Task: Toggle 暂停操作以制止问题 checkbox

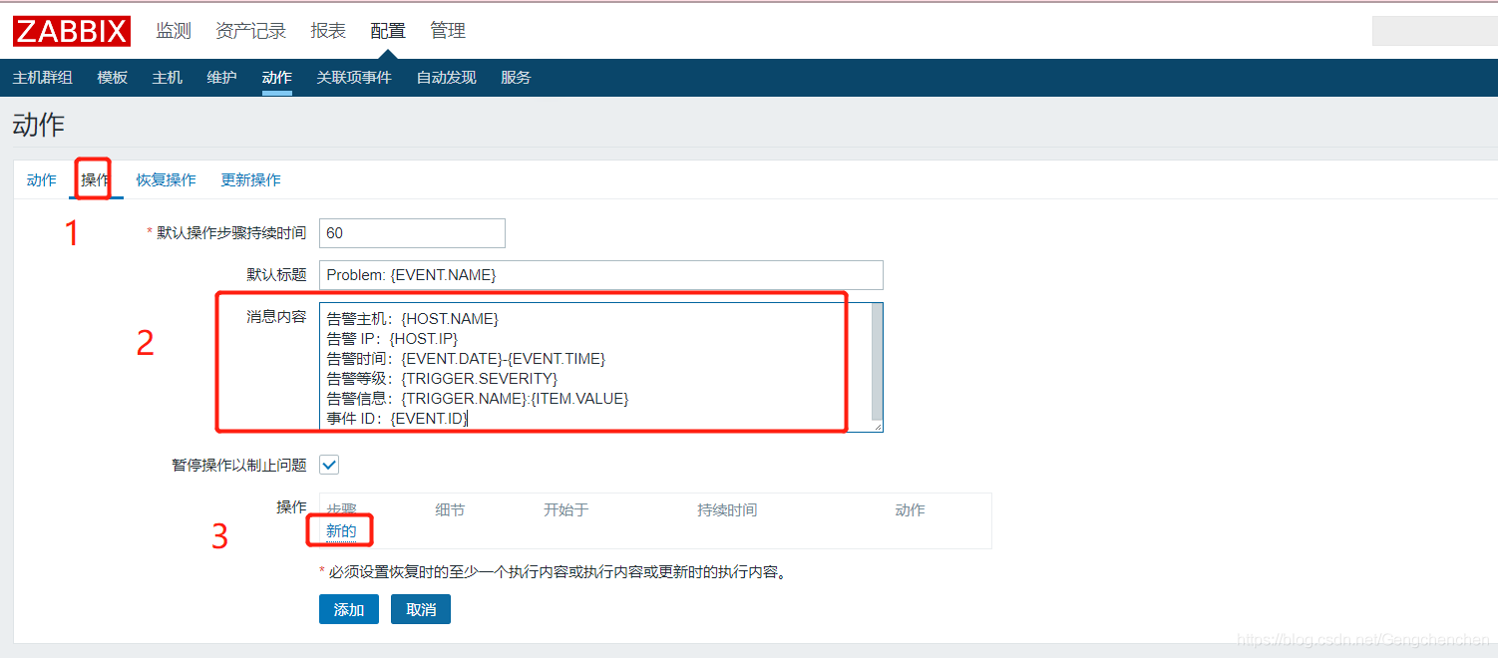Action: (x=329, y=465)
